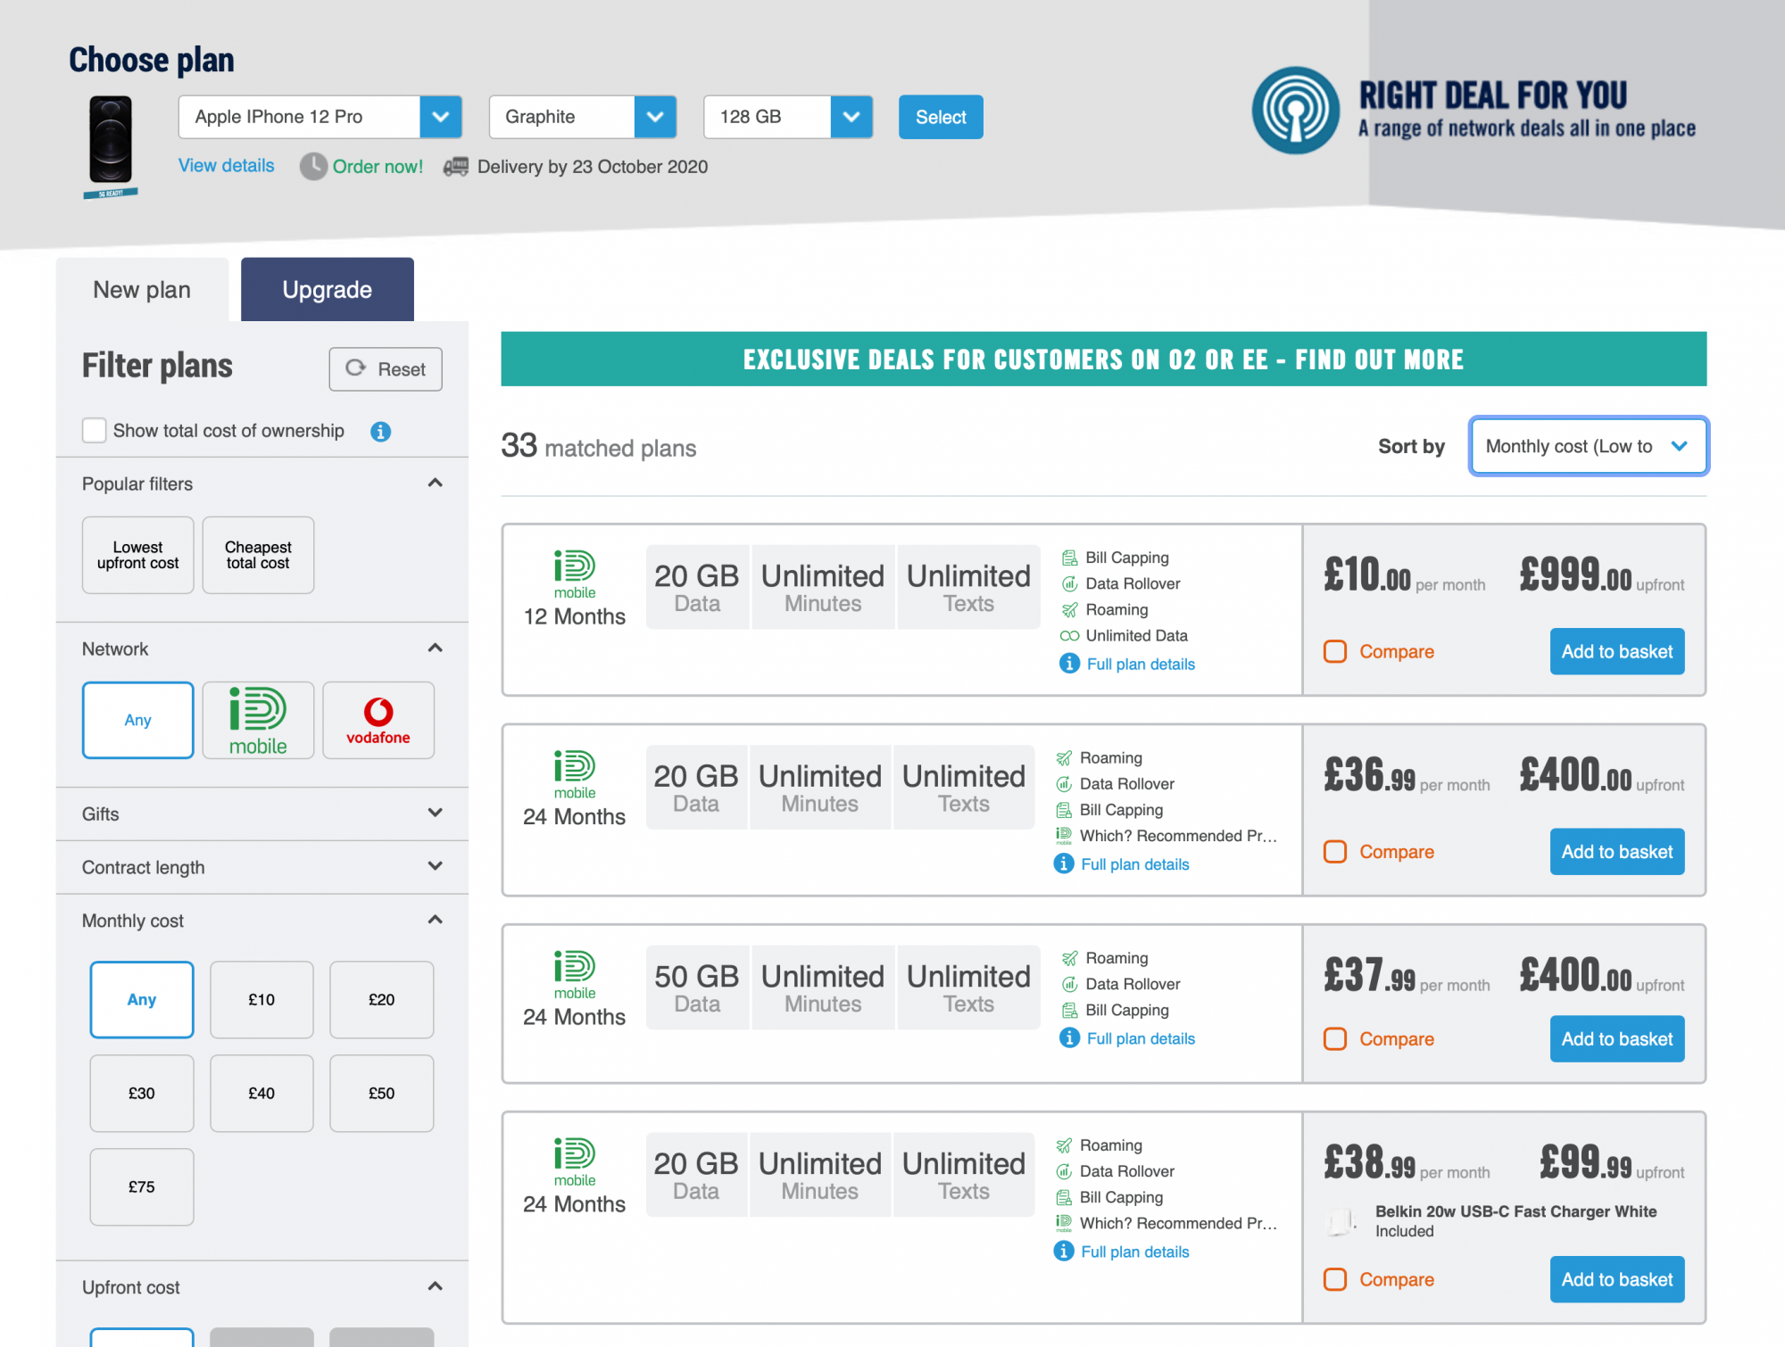Select the £40 monthly cost filter
The width and height of the screenshot is (1785, 1347).
(x=262, y=1093)
